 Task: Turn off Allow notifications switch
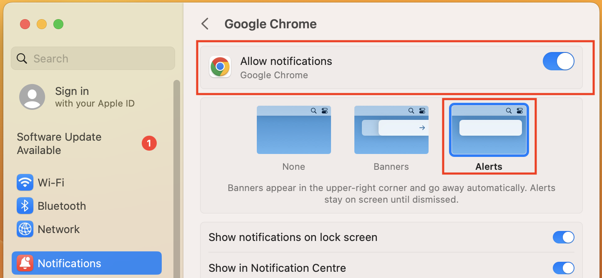[x=558, y=62]
